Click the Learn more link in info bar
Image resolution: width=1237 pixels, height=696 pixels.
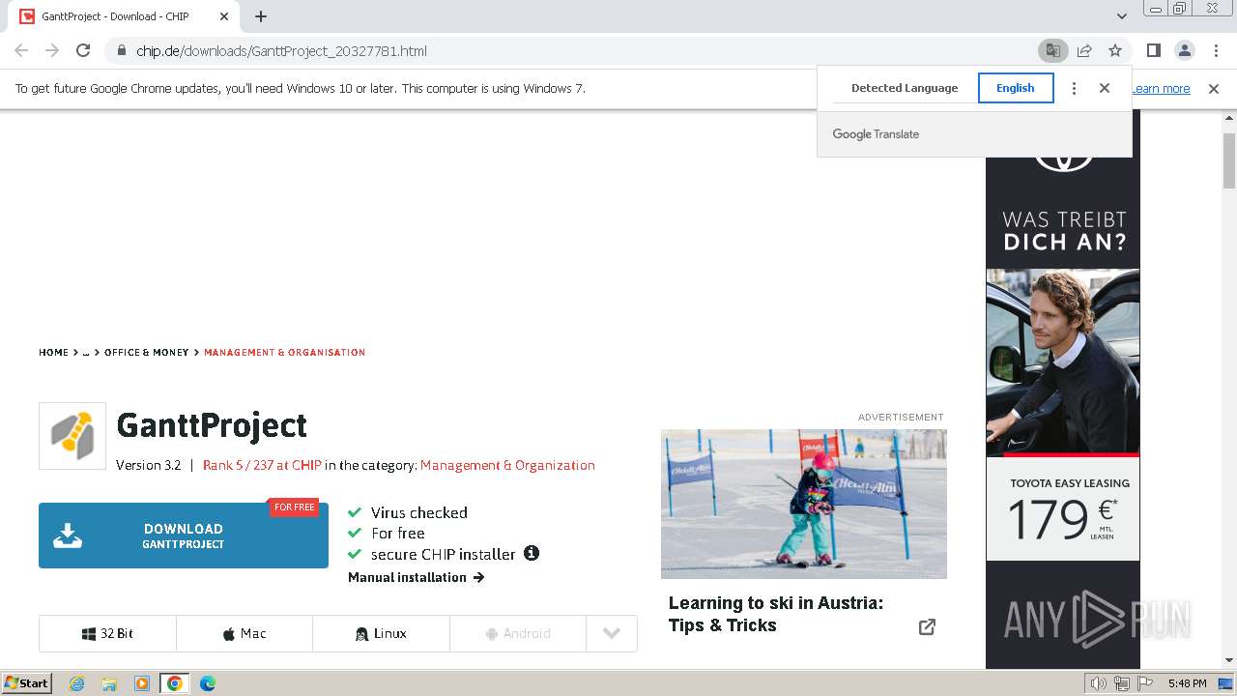click(1161, 88)
